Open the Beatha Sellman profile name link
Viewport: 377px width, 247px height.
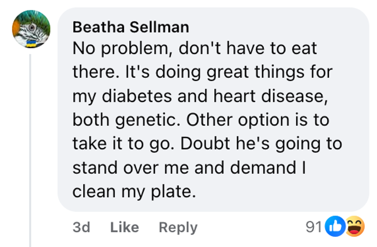click(130, 27)
